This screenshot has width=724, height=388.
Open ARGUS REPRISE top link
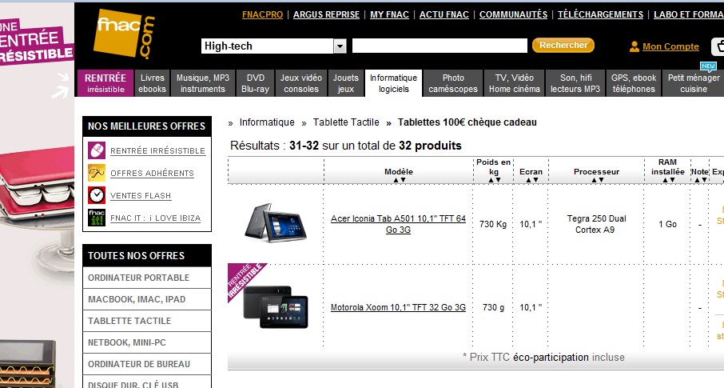(326, 14)
